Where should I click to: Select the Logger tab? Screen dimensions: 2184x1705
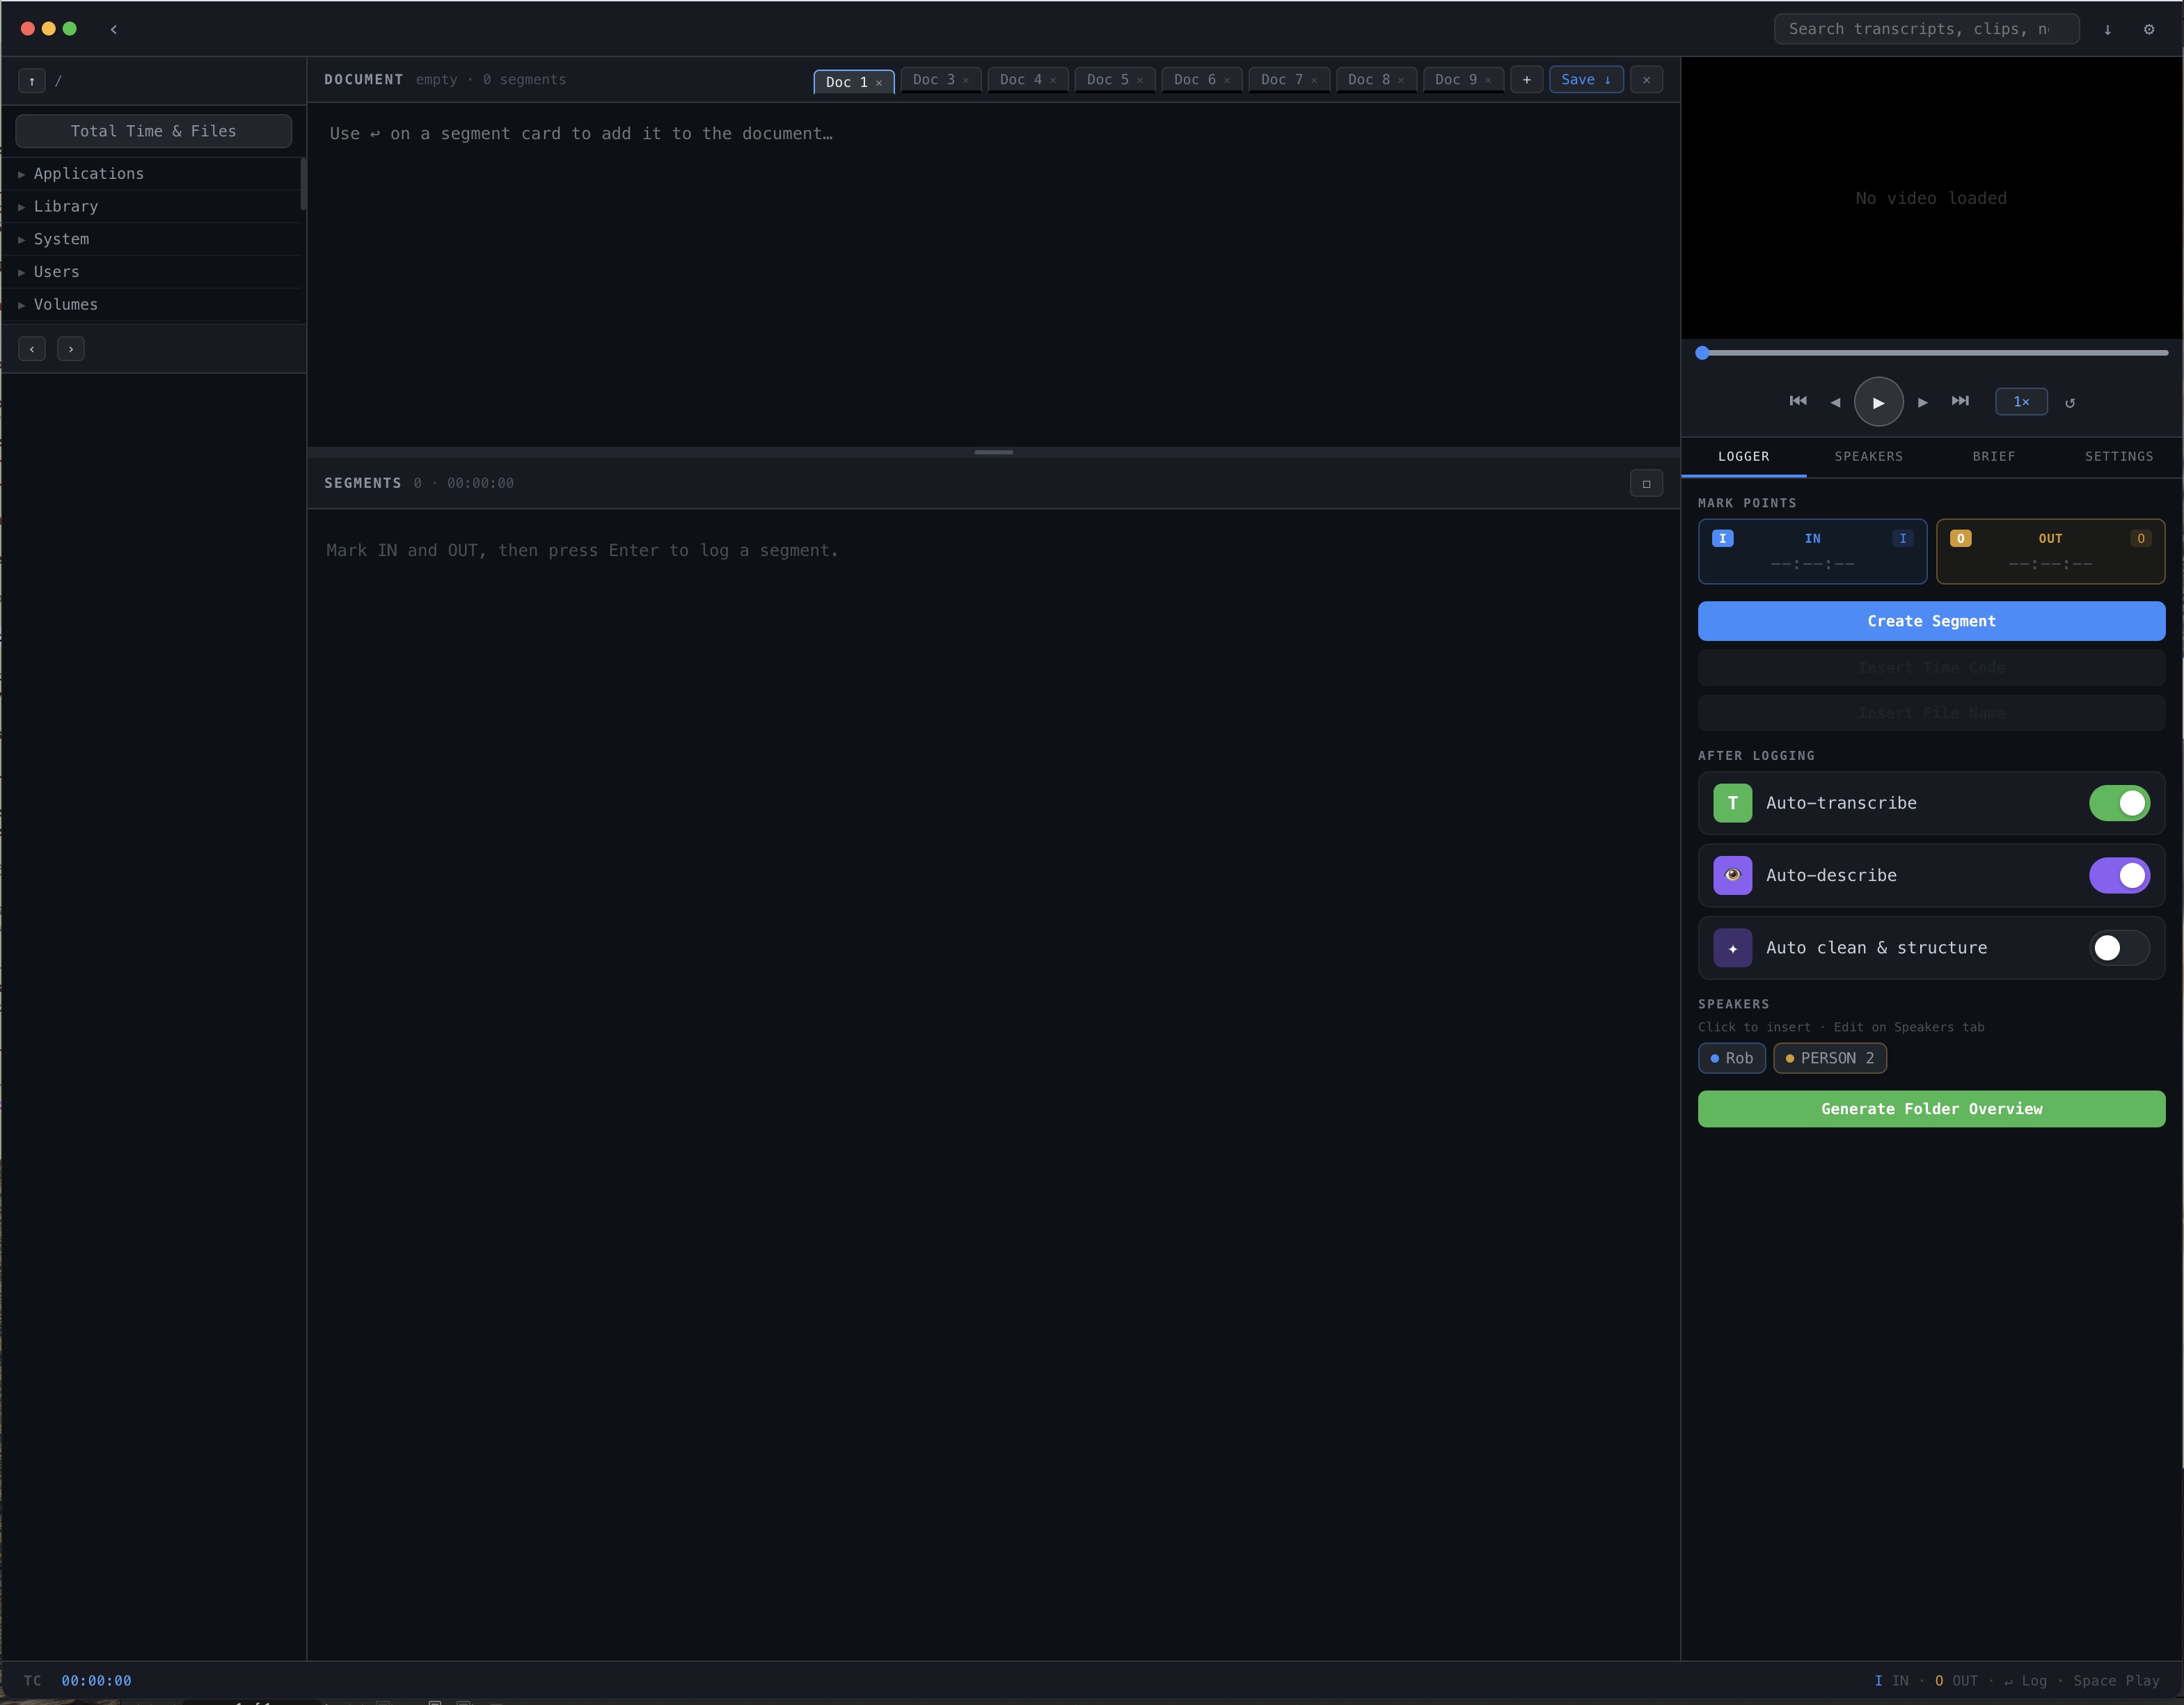(1743, 457)
